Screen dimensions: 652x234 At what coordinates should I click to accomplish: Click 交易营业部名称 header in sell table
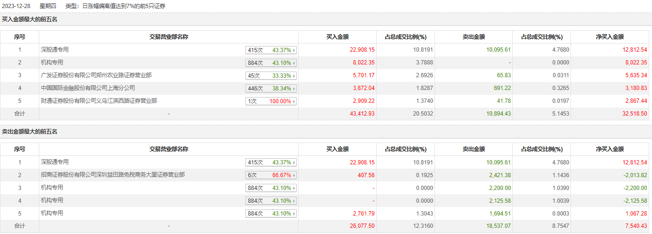click(169, 149)
